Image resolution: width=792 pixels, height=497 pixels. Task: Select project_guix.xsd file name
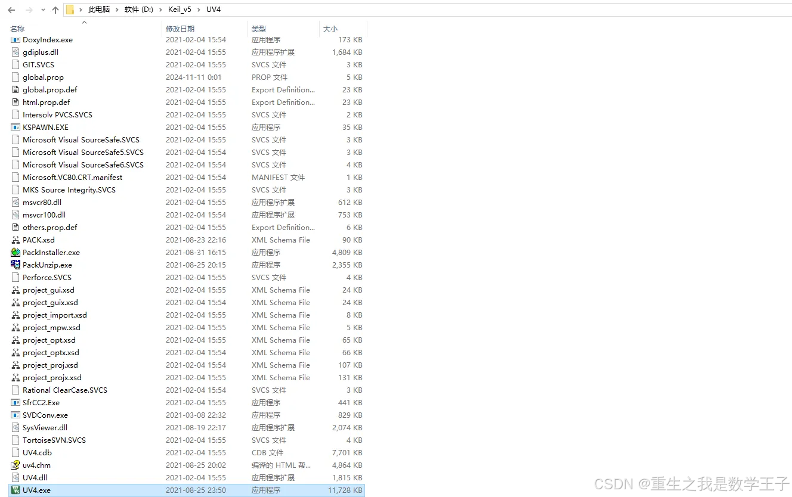click(x=50, y=302)
